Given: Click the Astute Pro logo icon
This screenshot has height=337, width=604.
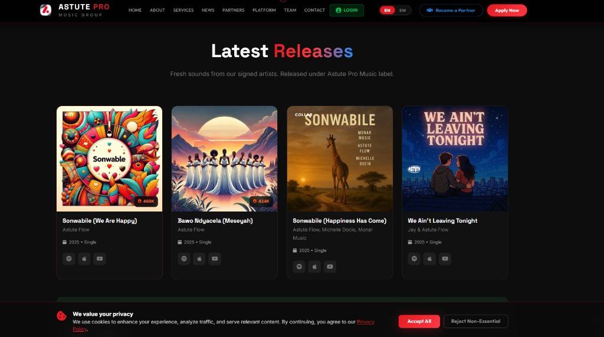Looking at the screenshot, I should [45, 10].
